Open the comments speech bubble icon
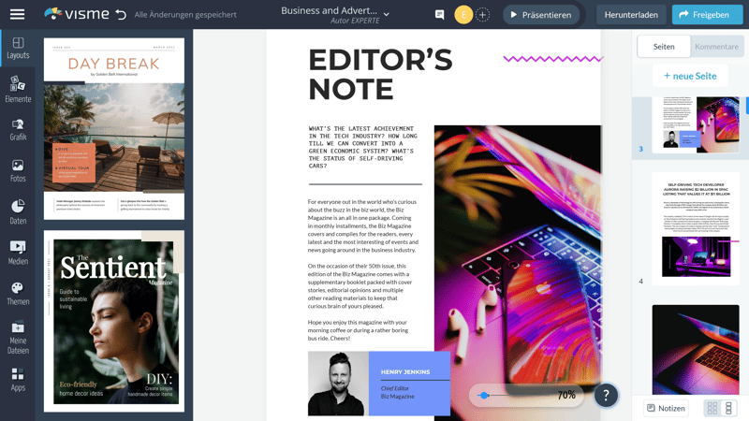Viewport: 749px width, 421px height. (439, 15)
